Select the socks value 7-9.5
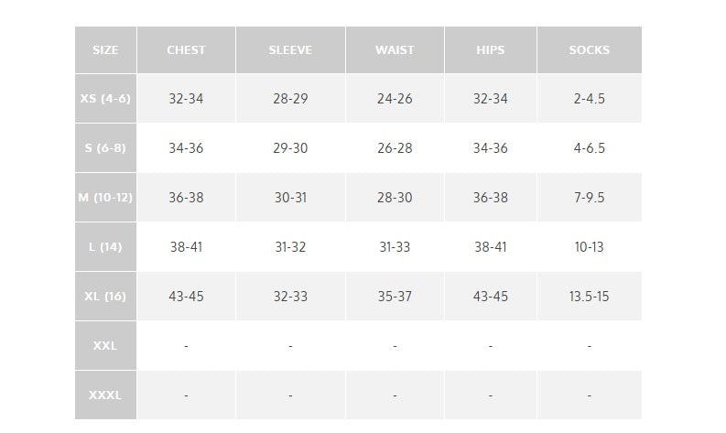 [590, 198]
